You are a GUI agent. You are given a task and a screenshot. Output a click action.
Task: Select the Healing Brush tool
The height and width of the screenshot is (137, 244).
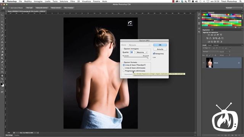pos(2,35)
